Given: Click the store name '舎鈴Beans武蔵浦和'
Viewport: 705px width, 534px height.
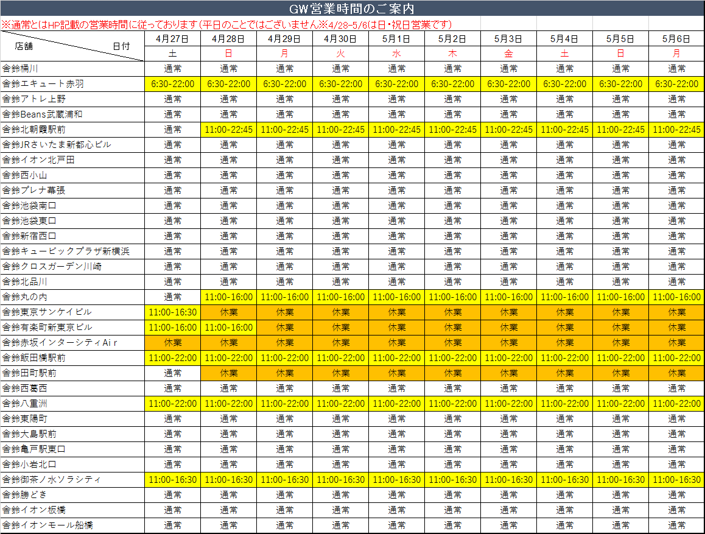Looking at the screenshot, I should coord(42,114).
